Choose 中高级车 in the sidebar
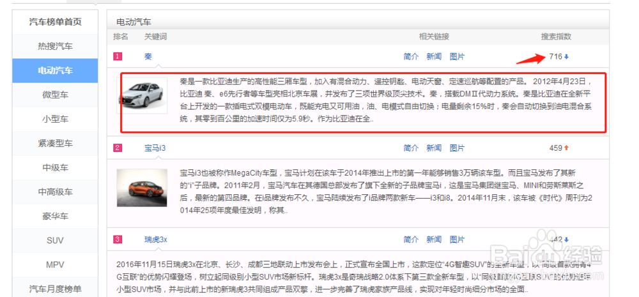Viewport: 639px width, 297px height. (55, 192)
